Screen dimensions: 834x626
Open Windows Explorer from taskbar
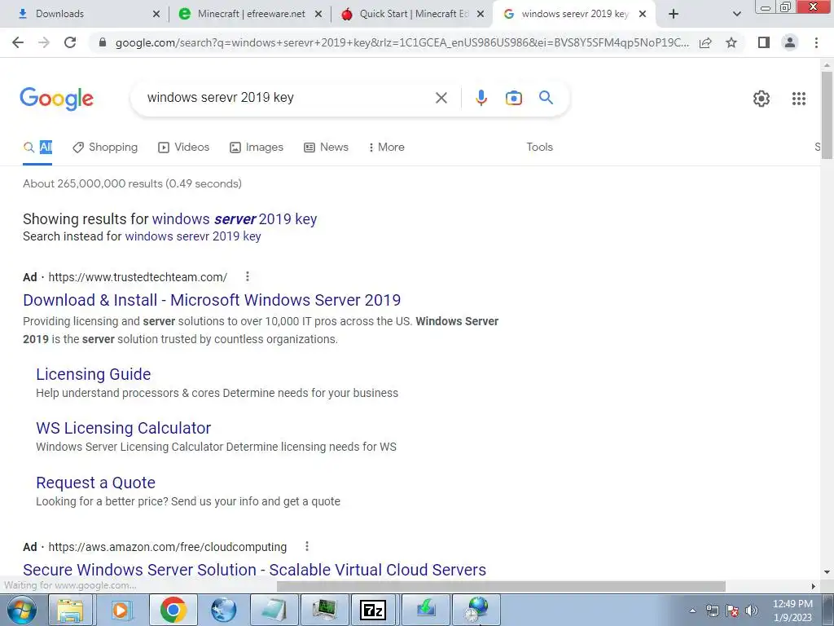(70, 610)
